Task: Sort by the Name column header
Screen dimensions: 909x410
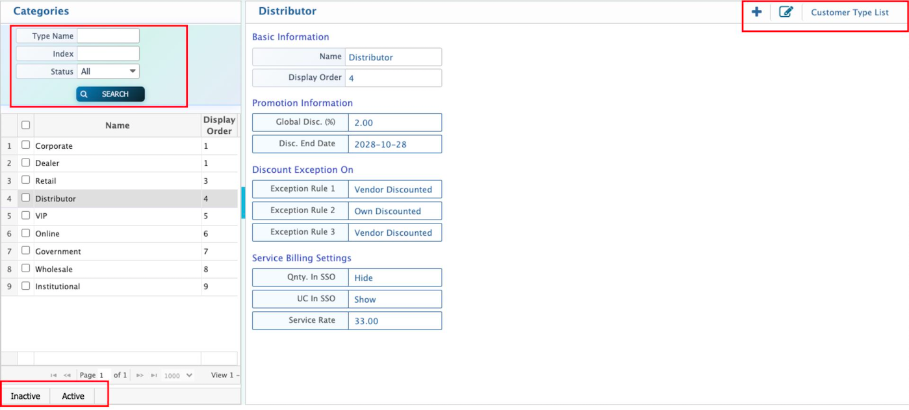Action: point(117,125)
